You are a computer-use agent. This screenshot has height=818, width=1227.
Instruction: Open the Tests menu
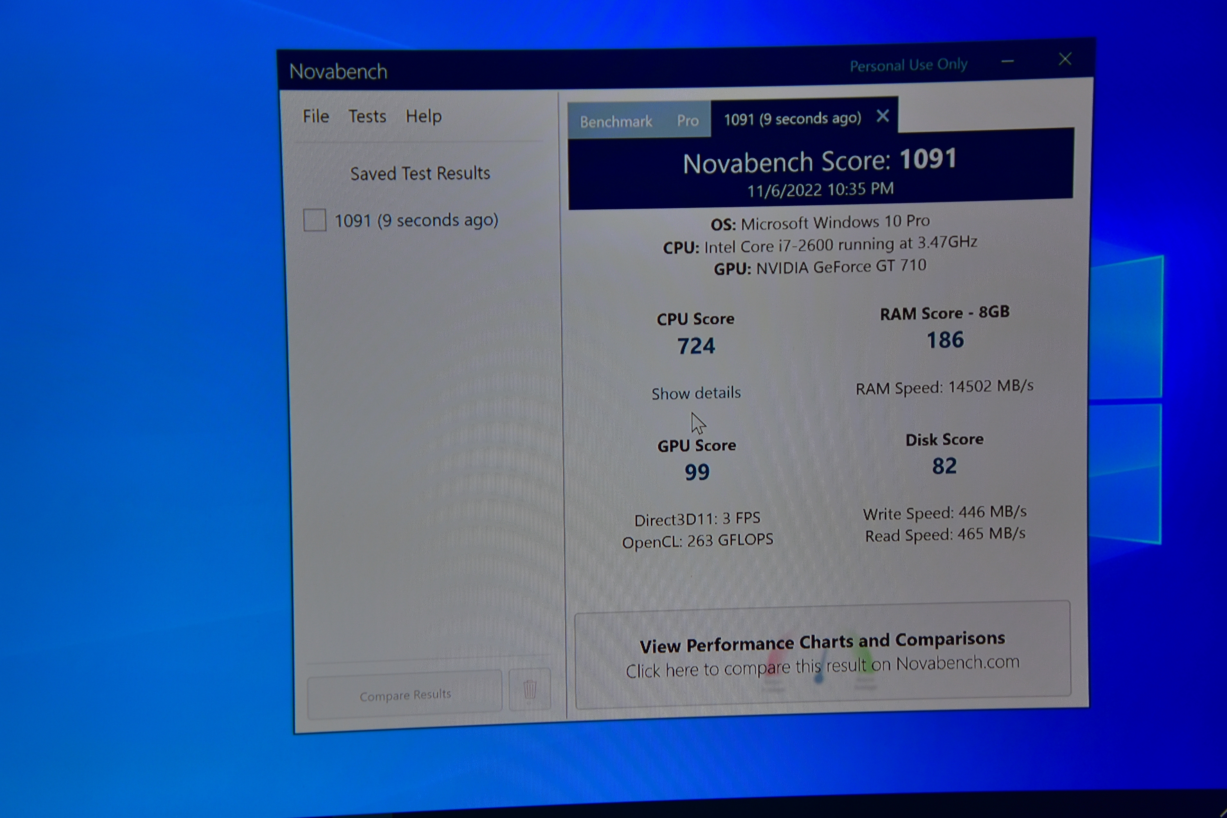click(x=367, y=116)
